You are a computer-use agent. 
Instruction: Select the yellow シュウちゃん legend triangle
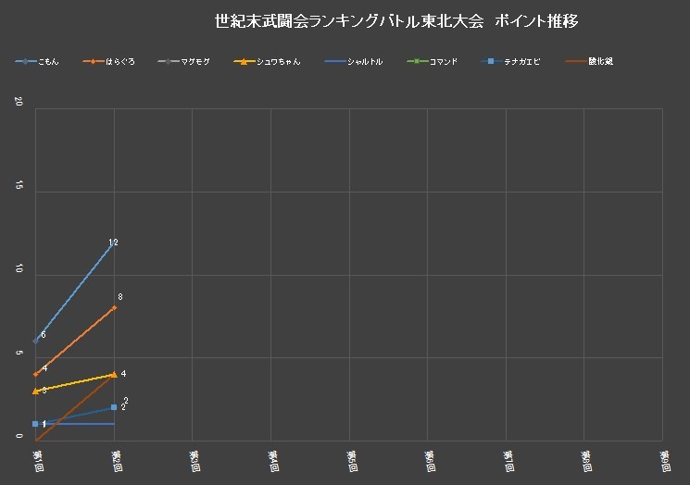point(243,62)
